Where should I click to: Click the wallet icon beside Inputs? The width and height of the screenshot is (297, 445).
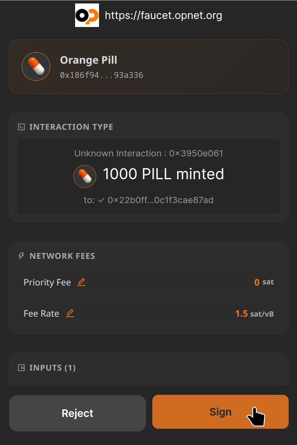[x=21, y=368]
